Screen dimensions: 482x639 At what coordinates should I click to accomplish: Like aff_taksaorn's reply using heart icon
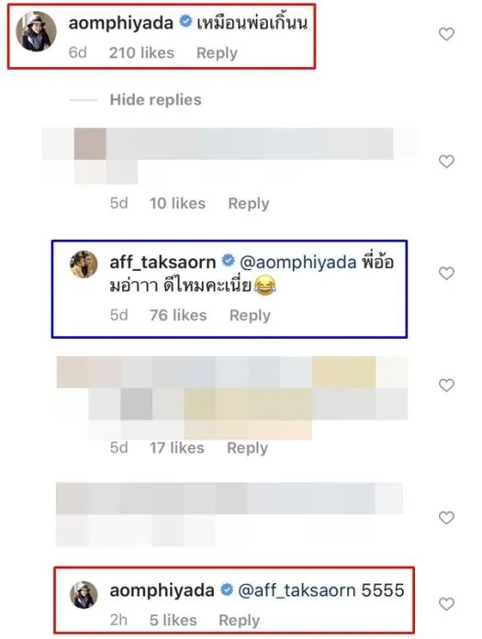point(446,273)
